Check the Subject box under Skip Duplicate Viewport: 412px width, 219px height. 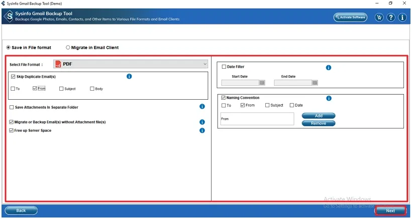(x=61, y=89)
